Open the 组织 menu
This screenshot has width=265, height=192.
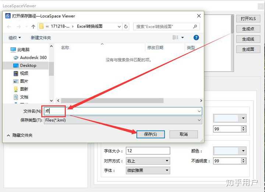[14, 37]
